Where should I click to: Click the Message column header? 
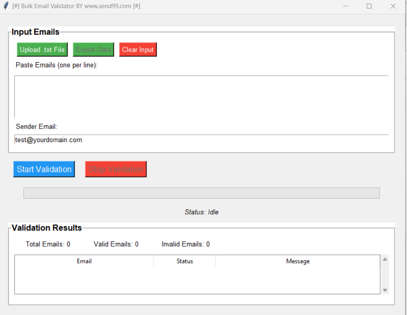(x=298, y=261)
